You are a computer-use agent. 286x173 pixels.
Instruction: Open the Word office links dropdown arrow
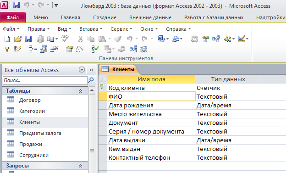click(167, 39)
